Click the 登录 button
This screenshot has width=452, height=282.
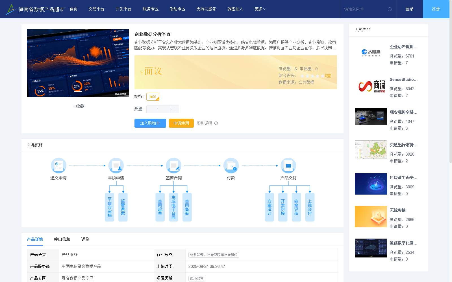click(x=410, y=9)
